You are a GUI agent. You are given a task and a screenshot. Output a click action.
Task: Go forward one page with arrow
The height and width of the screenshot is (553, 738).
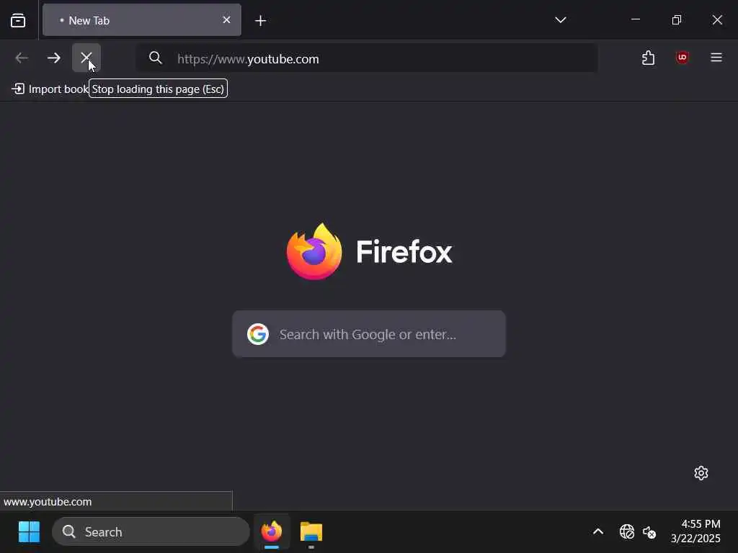(x=54, y=58)
